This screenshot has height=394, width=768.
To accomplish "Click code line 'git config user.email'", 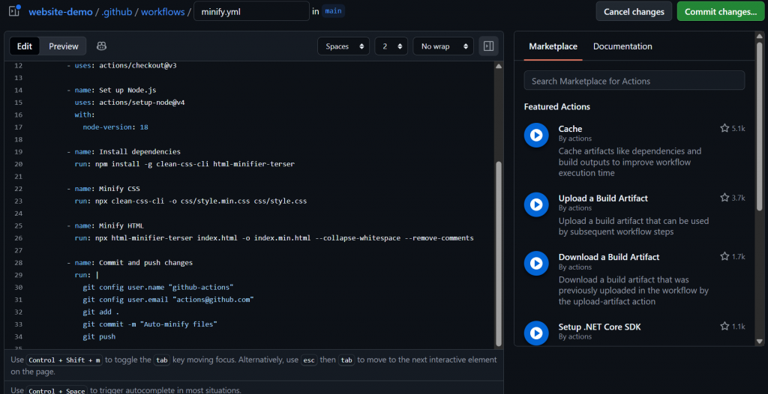I will tap(168, 299).
